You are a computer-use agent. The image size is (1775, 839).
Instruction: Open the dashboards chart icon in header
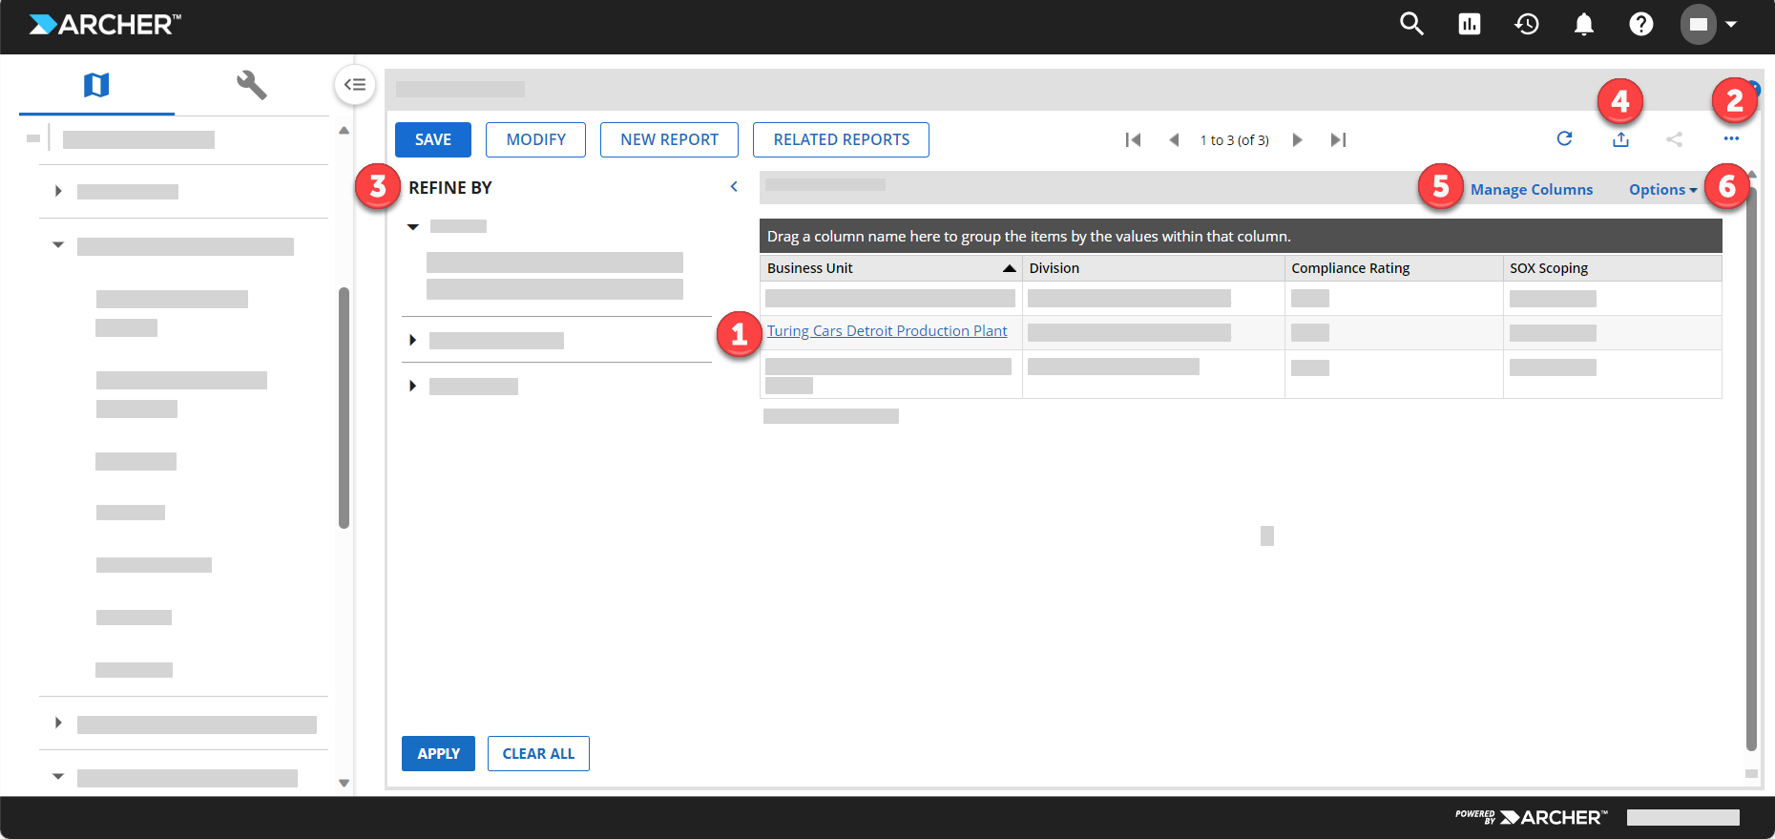point(1470,24)
